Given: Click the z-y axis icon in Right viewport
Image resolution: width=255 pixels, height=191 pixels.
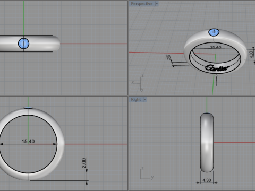Looking at the screenshot, I should pos(147,173).
